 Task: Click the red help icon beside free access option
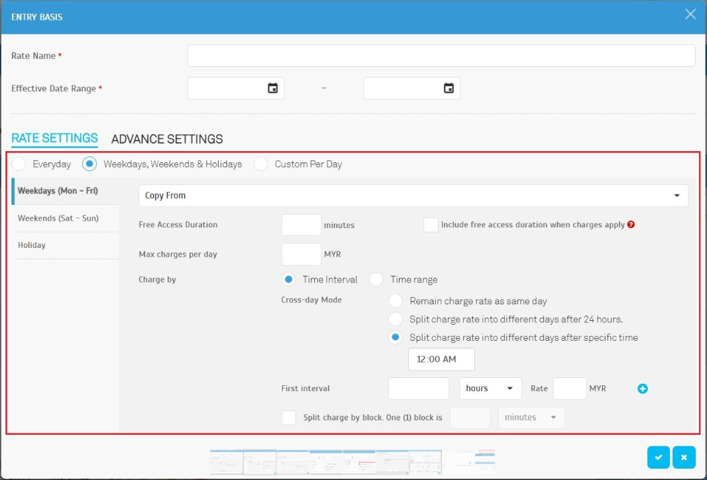click(x=631, y=225)
